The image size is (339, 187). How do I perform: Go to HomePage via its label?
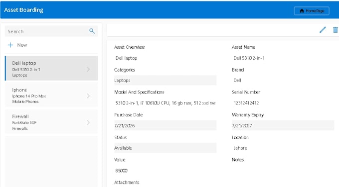point(315,11)
